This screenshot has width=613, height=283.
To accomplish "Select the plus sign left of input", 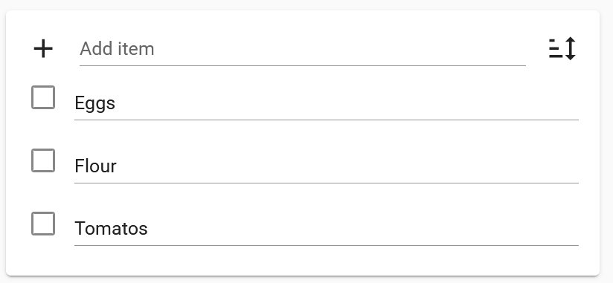I will [43, 49].
